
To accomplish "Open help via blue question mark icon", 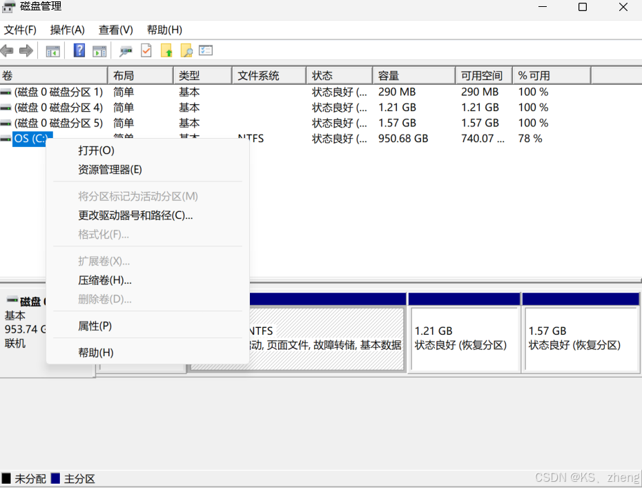I will pyautogui.click(x=79, y=50).
